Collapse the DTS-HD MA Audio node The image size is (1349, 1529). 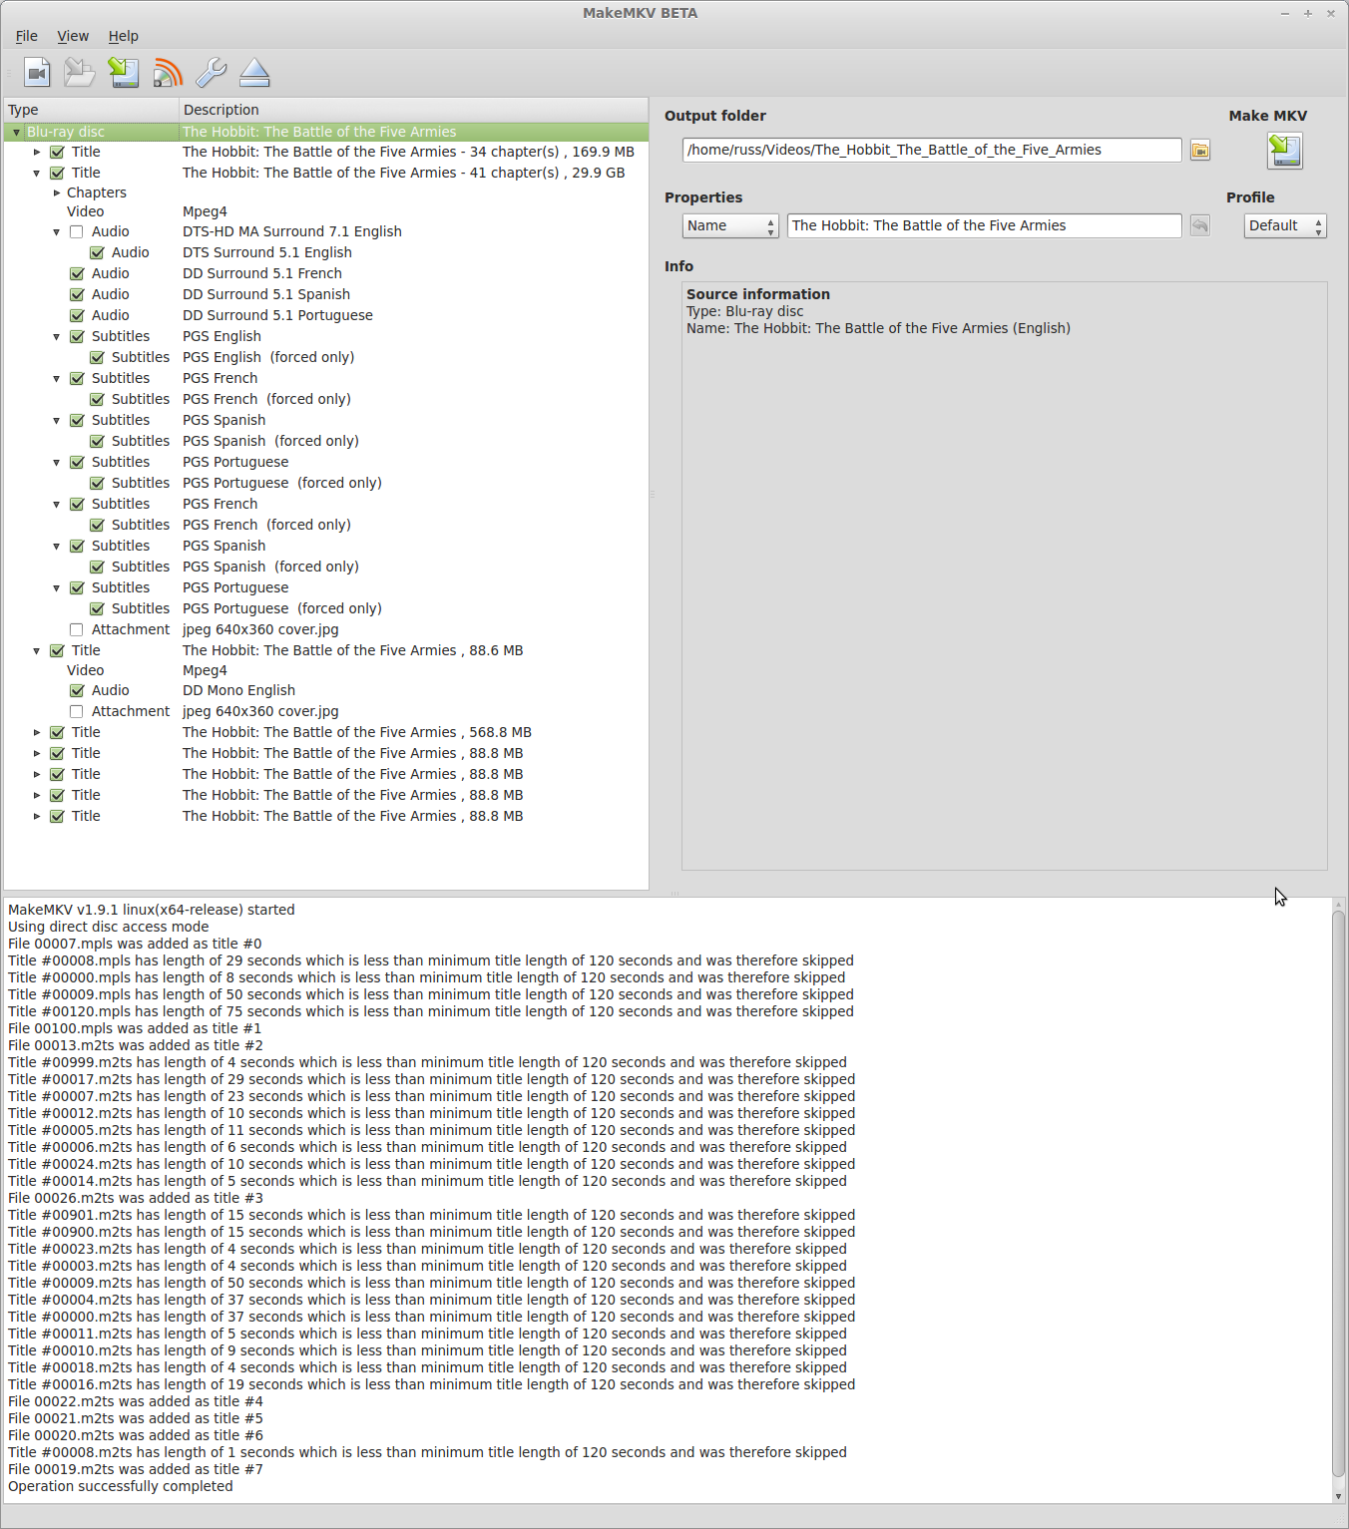[57, 232]
